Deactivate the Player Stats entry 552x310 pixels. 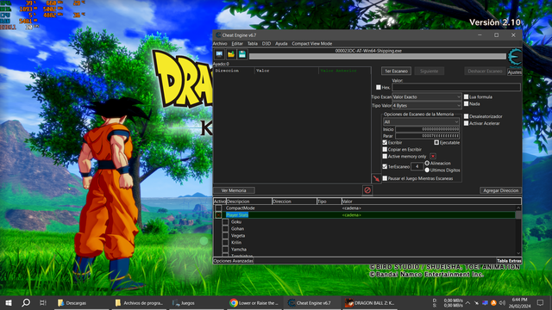tap(218, 214)
